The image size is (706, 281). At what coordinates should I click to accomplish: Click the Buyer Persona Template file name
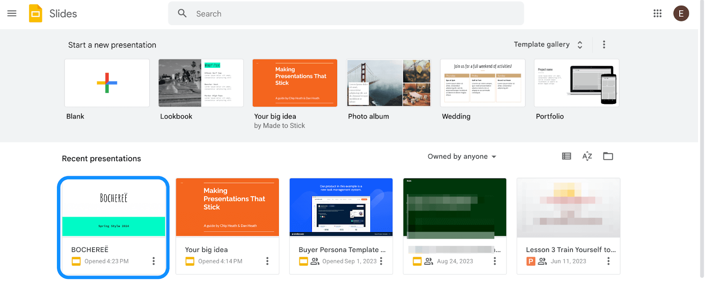(x=342, y=250)
